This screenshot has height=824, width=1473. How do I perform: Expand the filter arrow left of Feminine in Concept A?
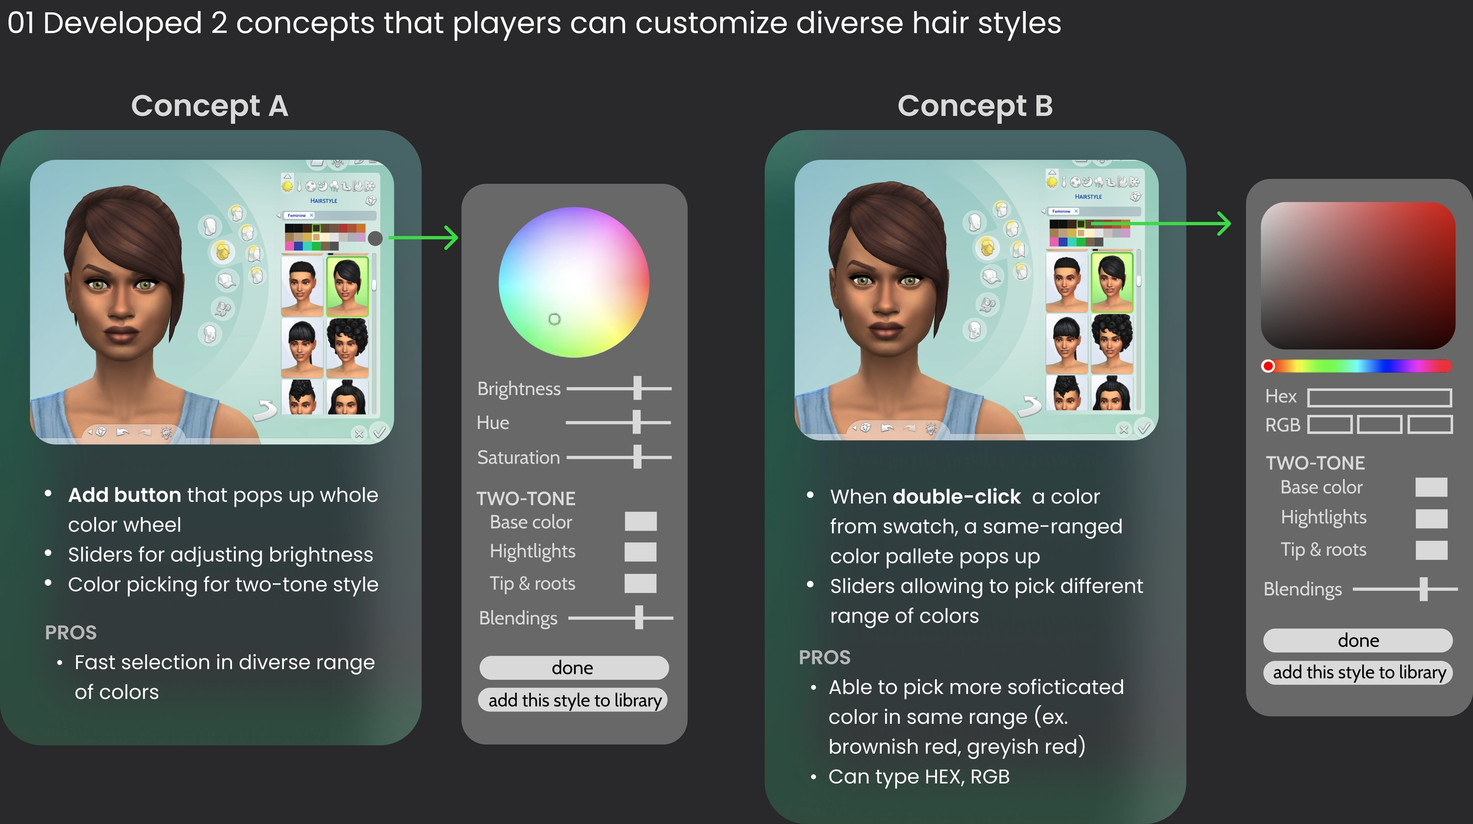(279, 216)
